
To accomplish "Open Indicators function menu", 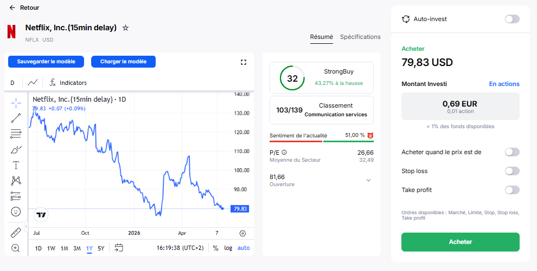I will pos(68,83).
